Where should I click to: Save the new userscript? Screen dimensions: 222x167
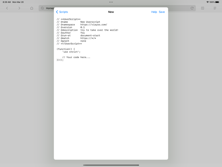[162, 12]
